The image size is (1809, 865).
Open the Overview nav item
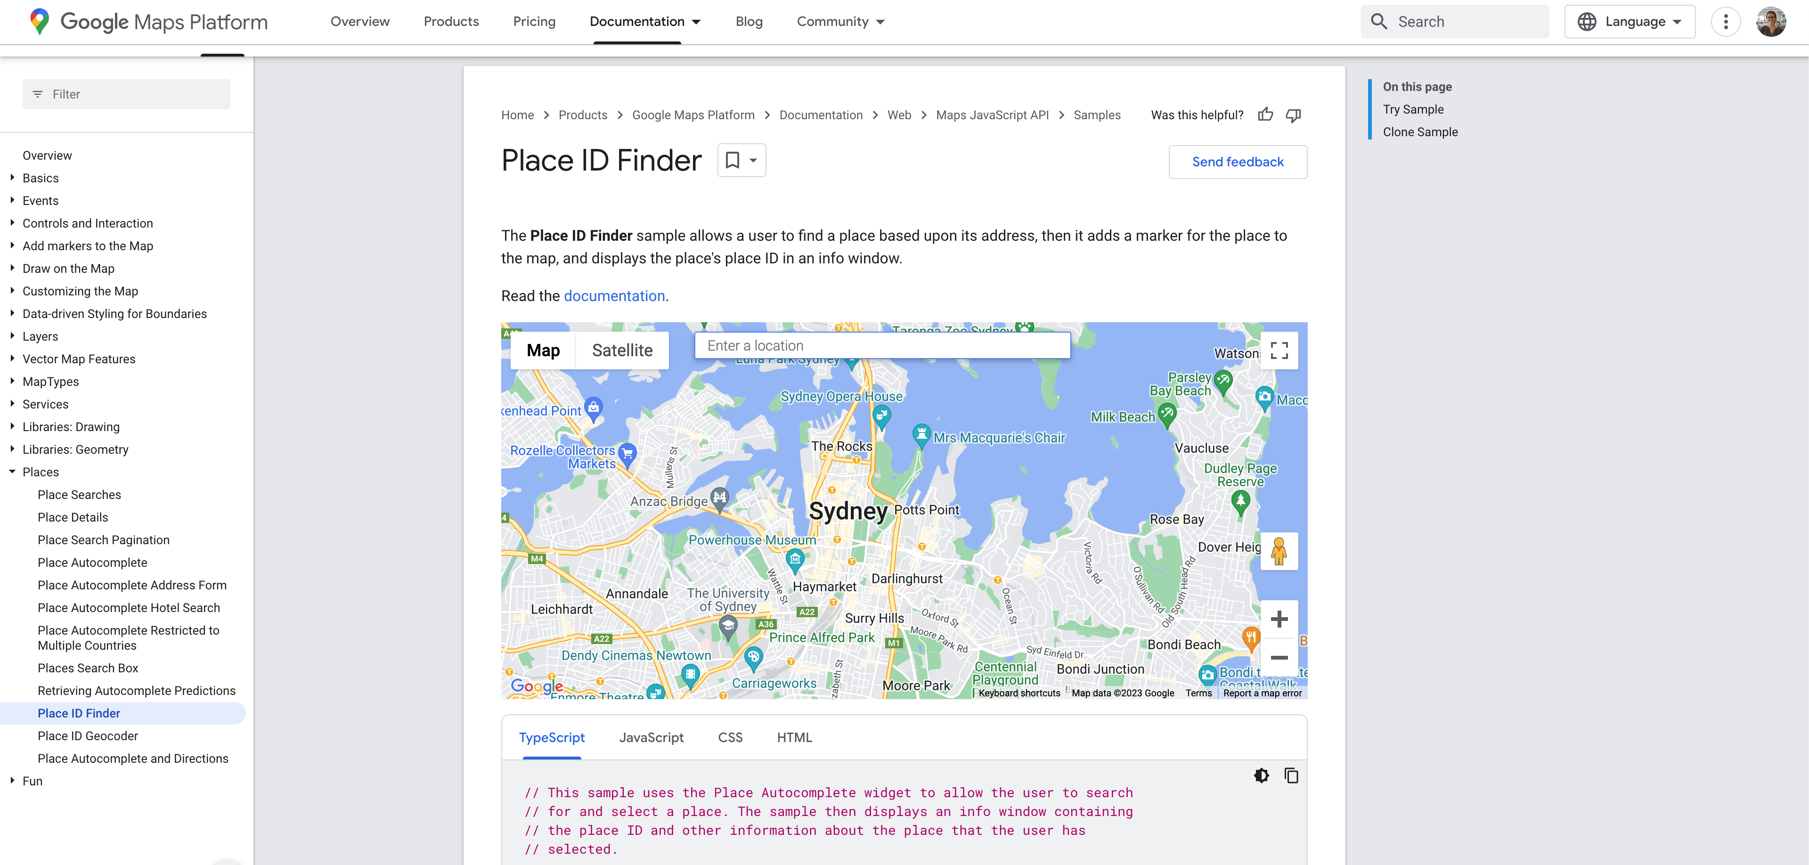(359, 22)
